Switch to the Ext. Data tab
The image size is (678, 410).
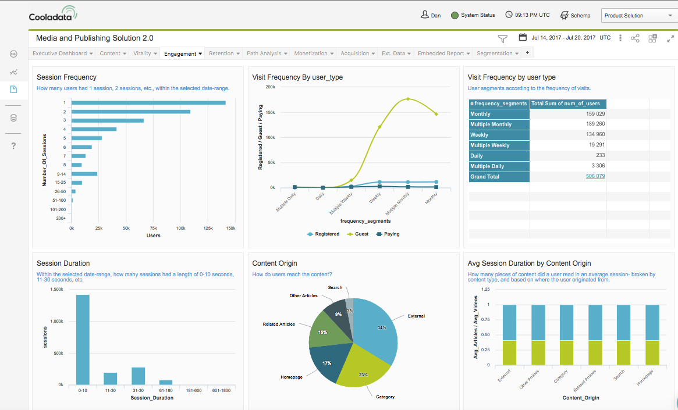click(393, 53)
